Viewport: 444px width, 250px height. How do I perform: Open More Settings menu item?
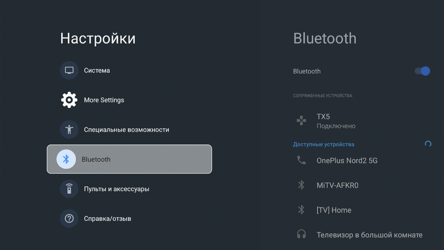(x=104, y=100)
